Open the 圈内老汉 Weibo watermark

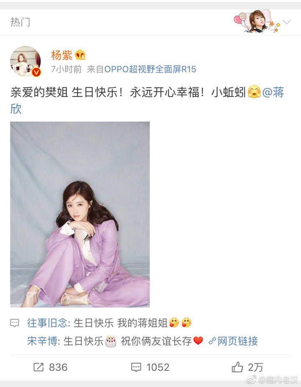tap(272, 379)
